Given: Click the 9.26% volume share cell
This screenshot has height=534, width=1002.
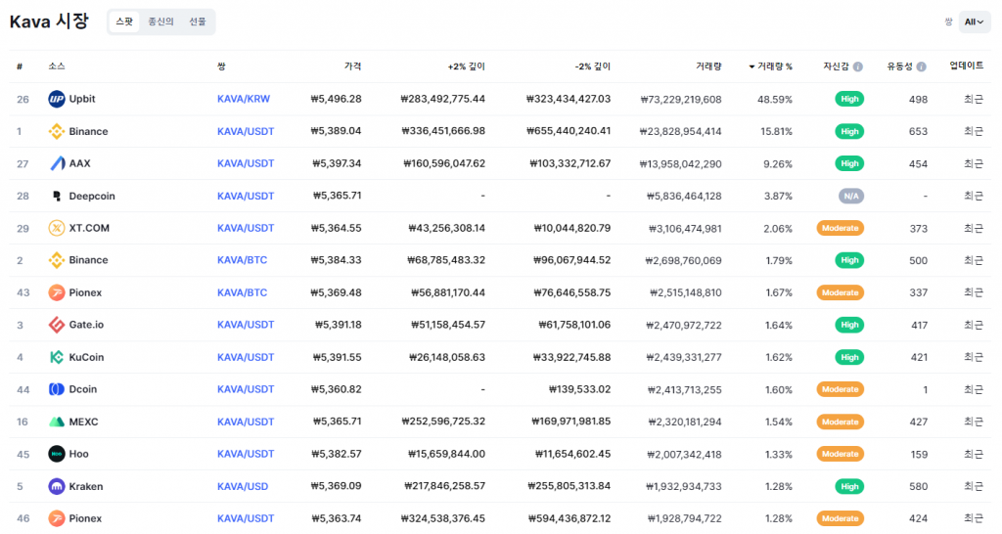Looking at the screenshot, I should tap(778, 164).
